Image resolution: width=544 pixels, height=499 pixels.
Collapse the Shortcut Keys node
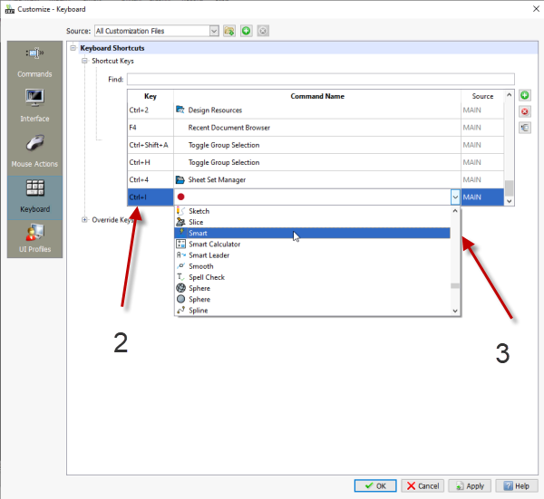point(84,61)
